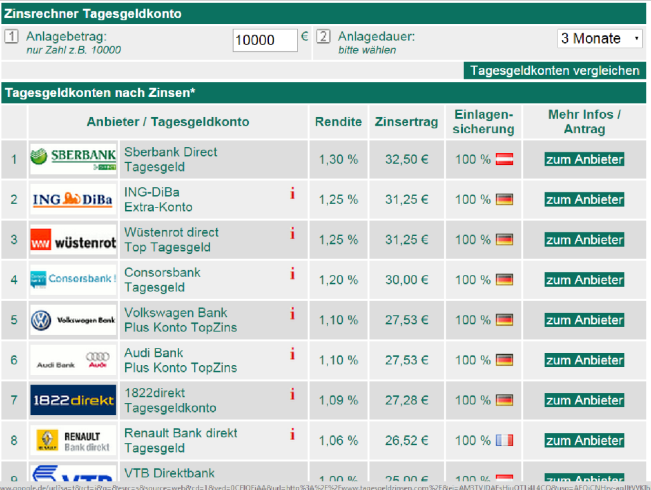This screenshot has width=651, height=490.
Task: Click zum Anbieter for Renault Bank direkt
Action: point(584,440)
